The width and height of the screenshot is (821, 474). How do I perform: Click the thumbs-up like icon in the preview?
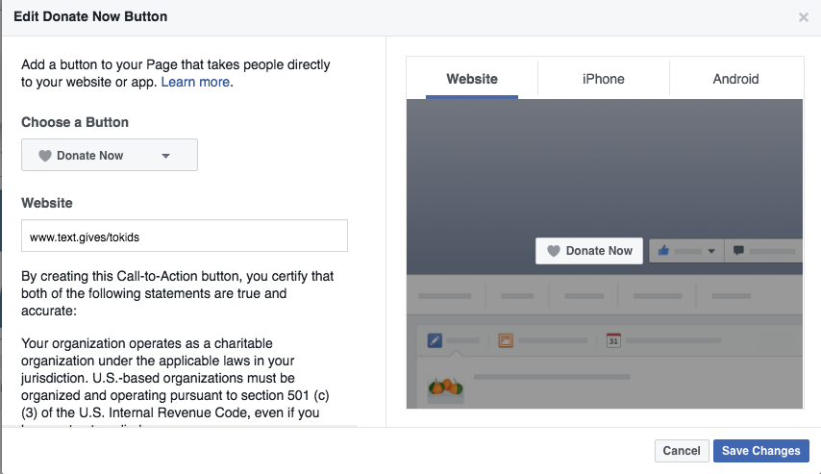pyautogui.click(x=663, y=250)
